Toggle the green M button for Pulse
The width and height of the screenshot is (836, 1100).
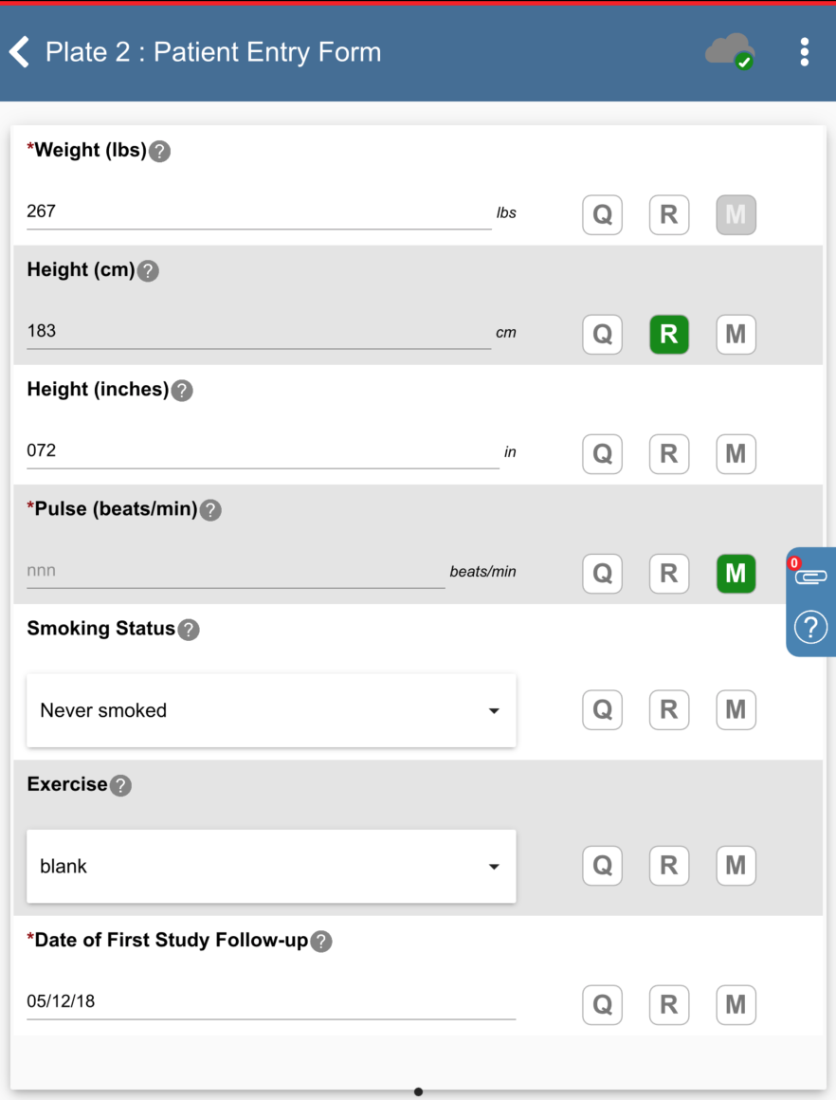coord(736,574)
